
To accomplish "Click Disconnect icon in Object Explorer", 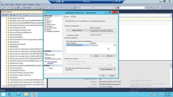I will 14,15.
